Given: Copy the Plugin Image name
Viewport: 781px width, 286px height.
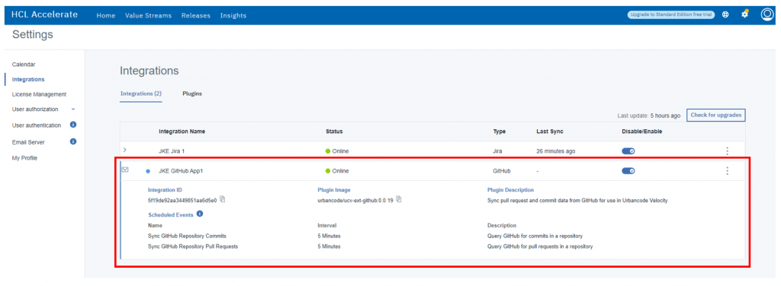Looking at the screenshot, I should click(x=398, y=199).
